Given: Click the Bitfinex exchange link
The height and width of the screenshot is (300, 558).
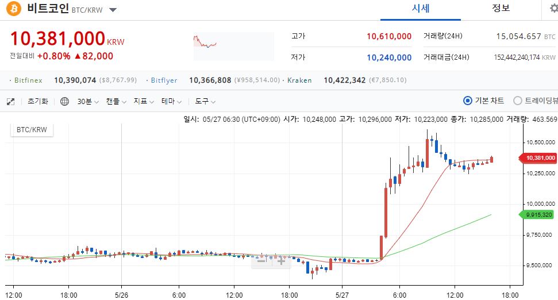Looking at the screenshot, I should tap(28, 80).
